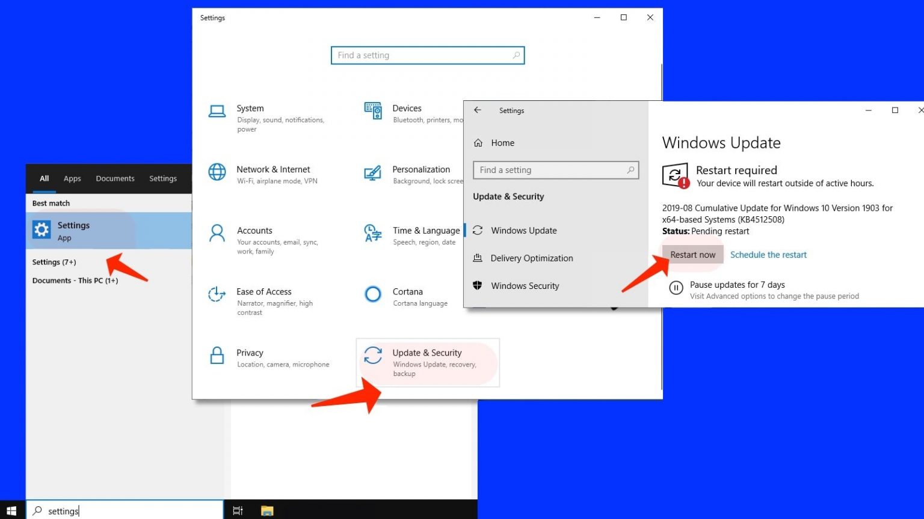Screen dimensions: 924x519
Task: Open the System category icon
Action: click(x=217, y=111)
